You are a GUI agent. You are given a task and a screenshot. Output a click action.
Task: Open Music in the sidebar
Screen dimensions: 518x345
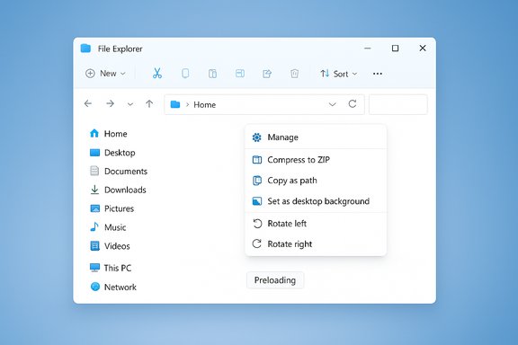pos(108,227)
